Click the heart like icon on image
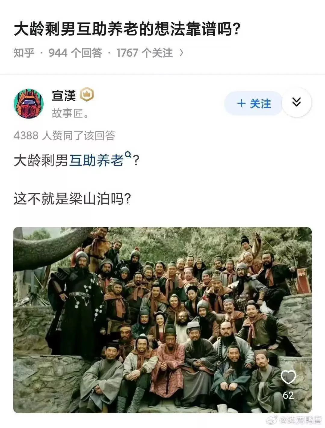This screenshot has height=428, width=325. [288, 377]
